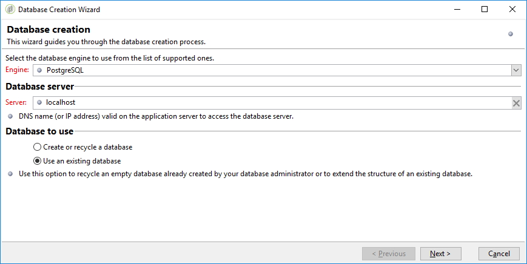The width and height of the screenshot is (527, 264).
Task: Click the gray status dot in header
Action: pyautogui.click(x=511, y=34)
